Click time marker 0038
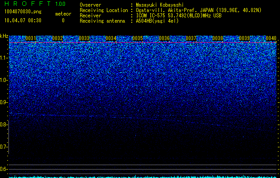The width and height of the screenshot is (280, 178). (x=218, y=38)
